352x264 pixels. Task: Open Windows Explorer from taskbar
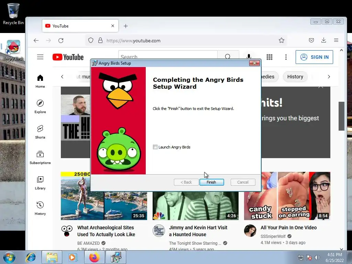(52, 257)
